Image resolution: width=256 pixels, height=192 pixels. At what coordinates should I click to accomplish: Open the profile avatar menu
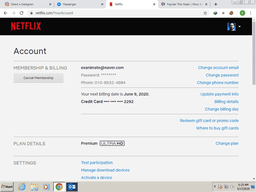pos(231,26)
